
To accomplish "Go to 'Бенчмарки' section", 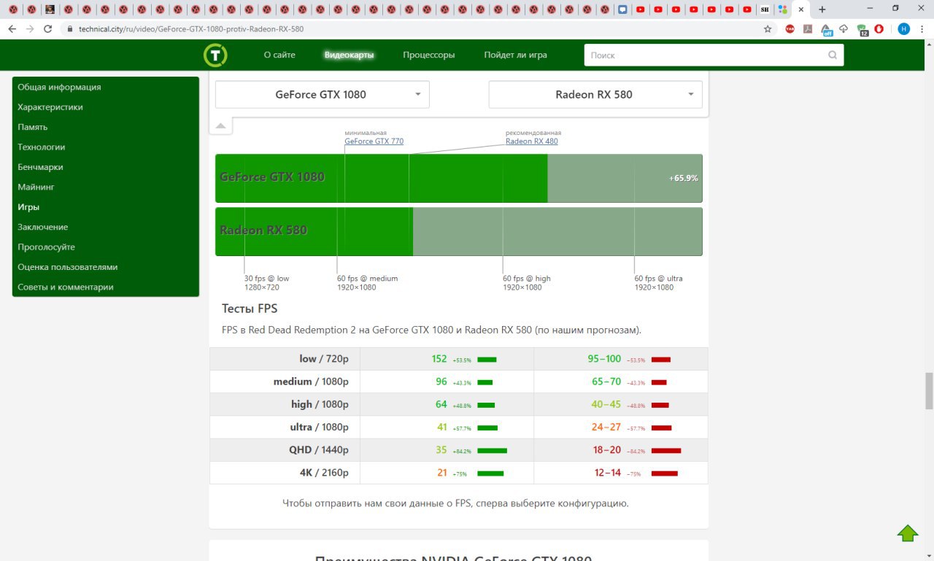I will [40, 167].
